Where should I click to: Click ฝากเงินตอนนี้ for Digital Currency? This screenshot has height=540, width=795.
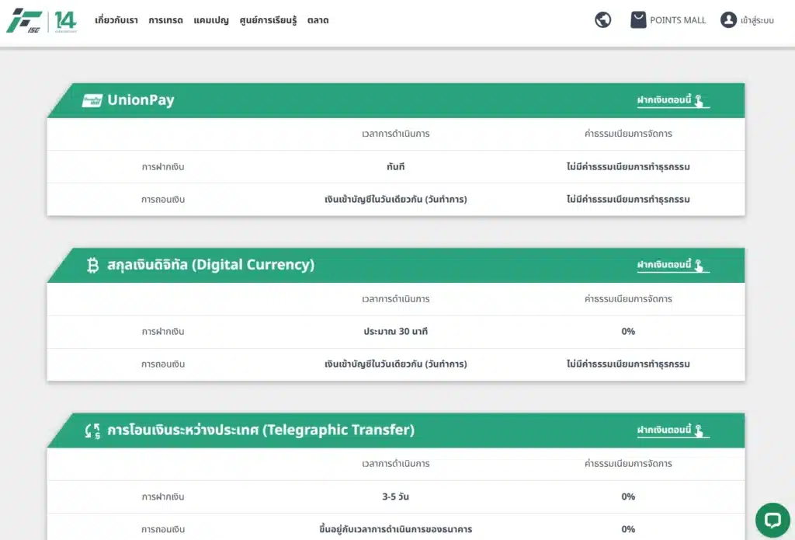pyautogui.click(x=671, y=266)
